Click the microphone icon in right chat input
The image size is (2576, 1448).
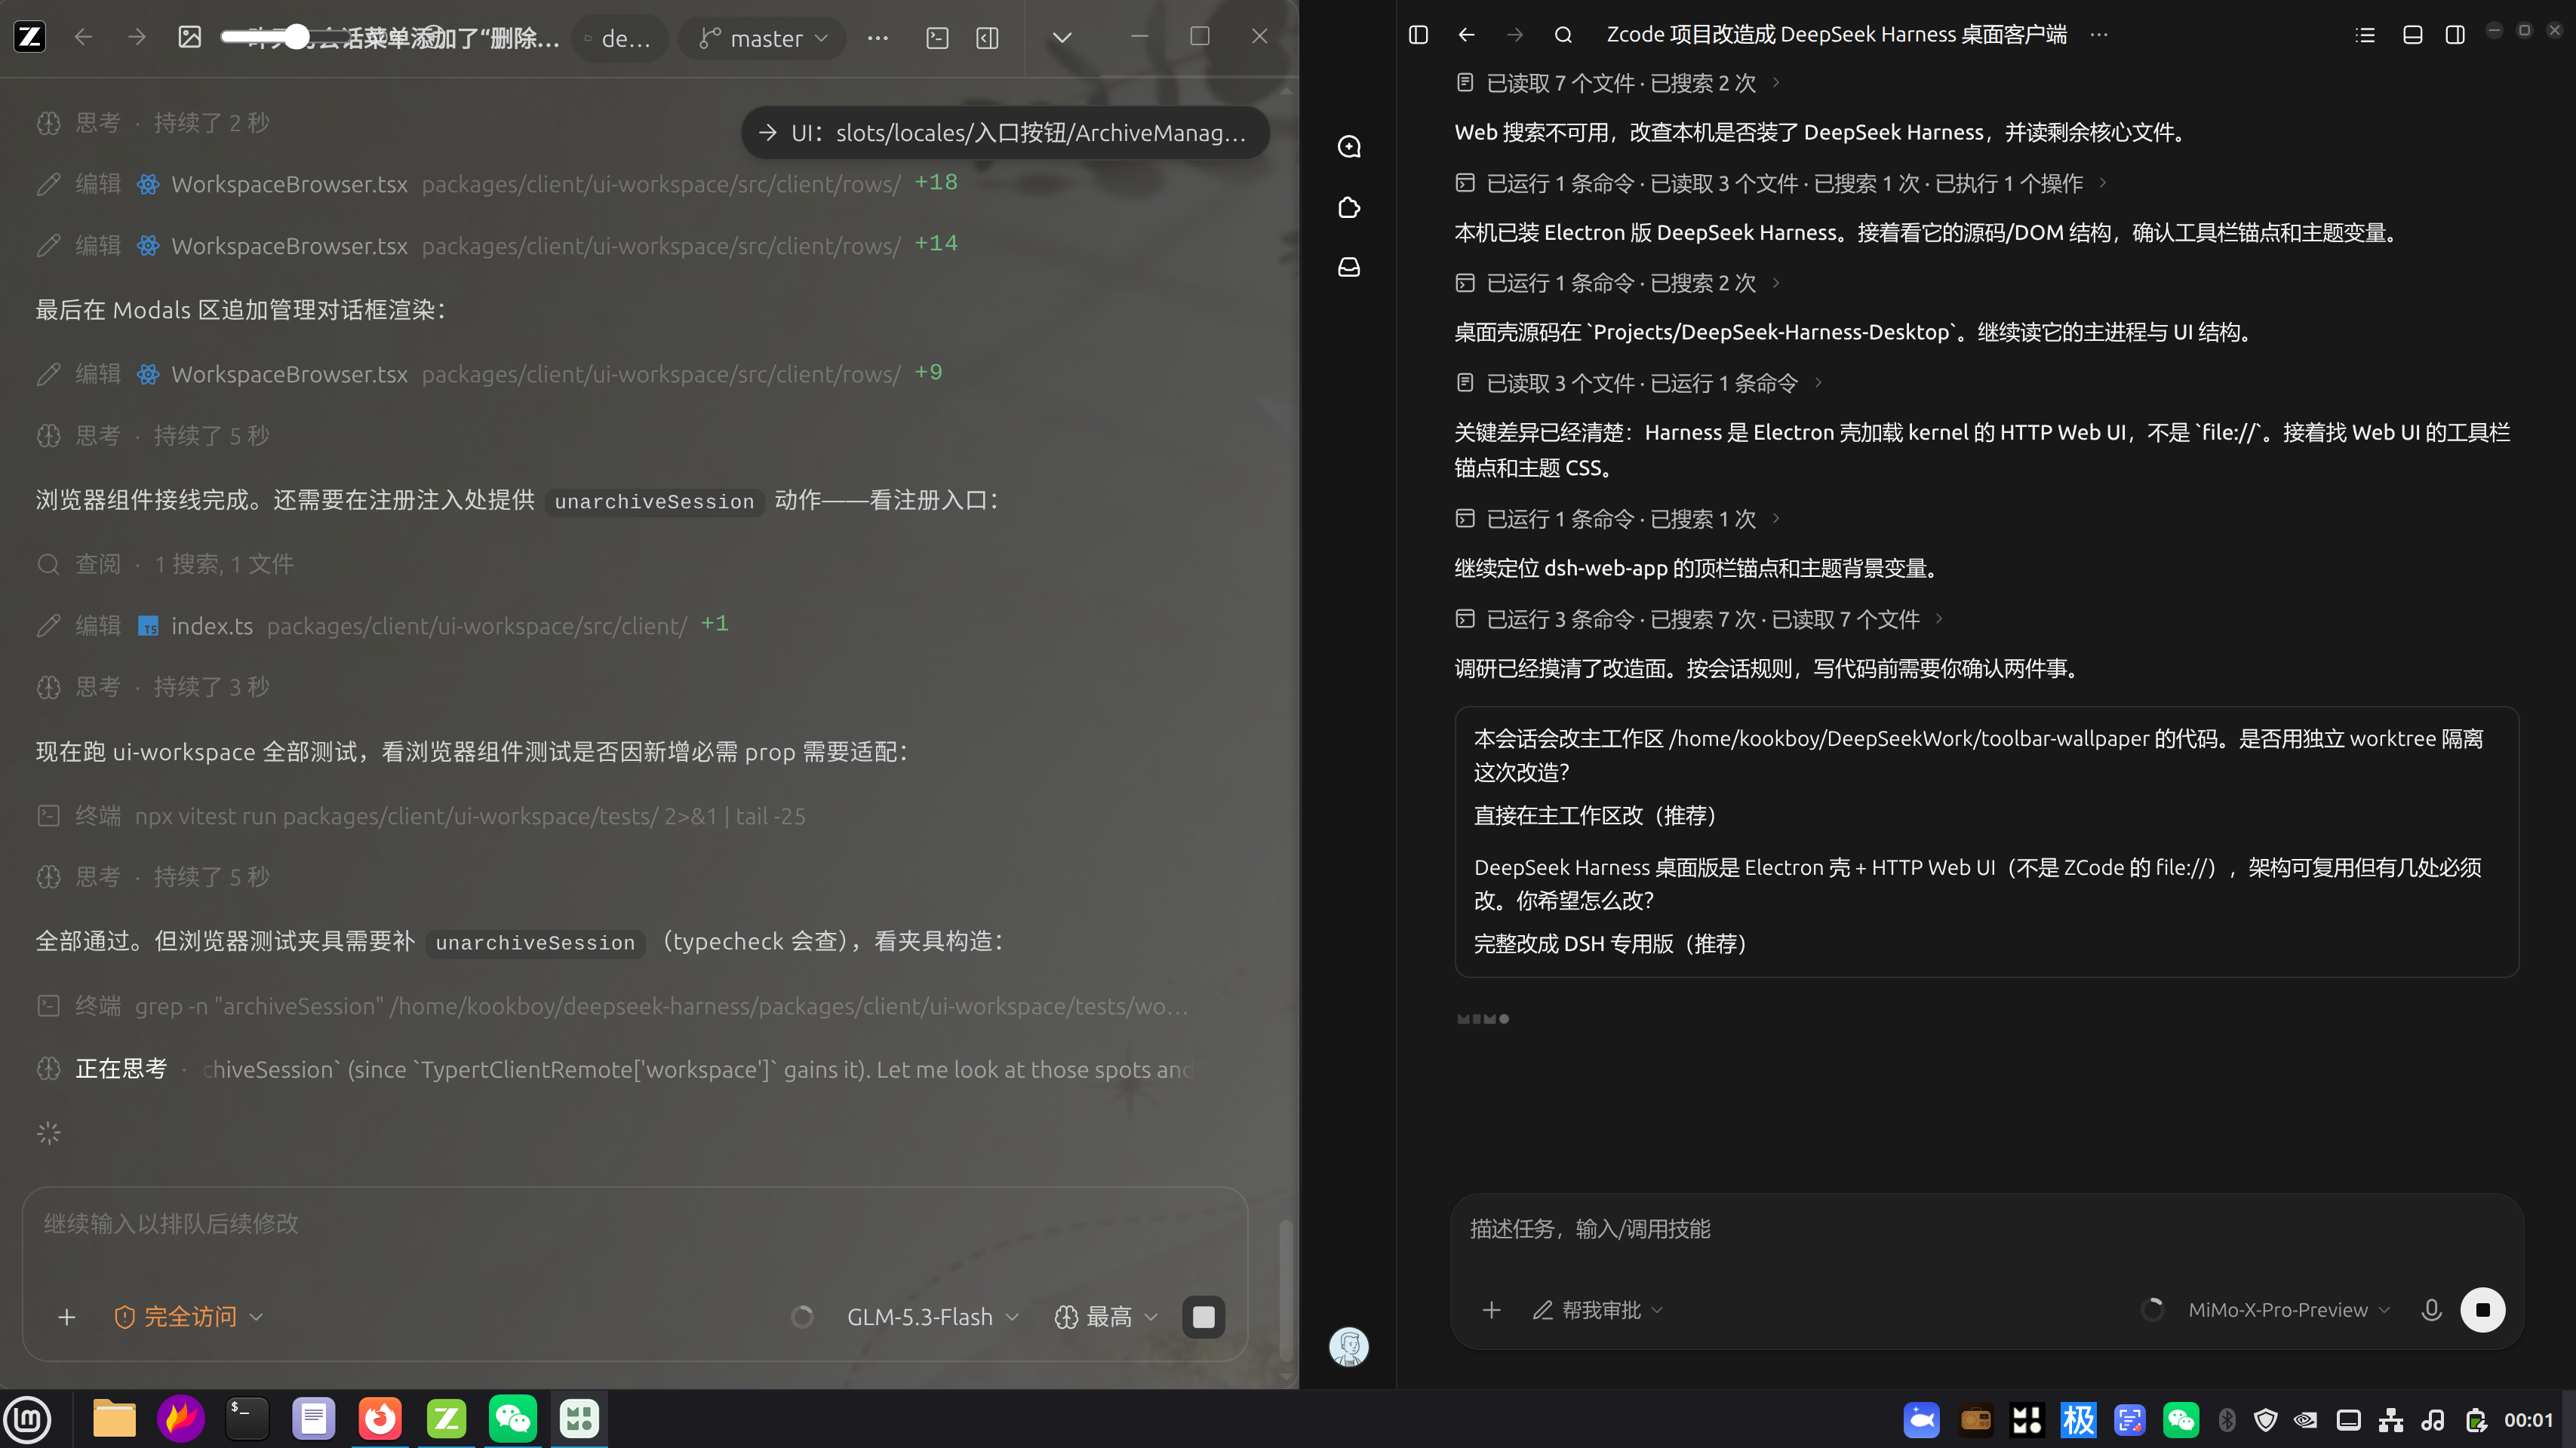tap(2432, 1310)
